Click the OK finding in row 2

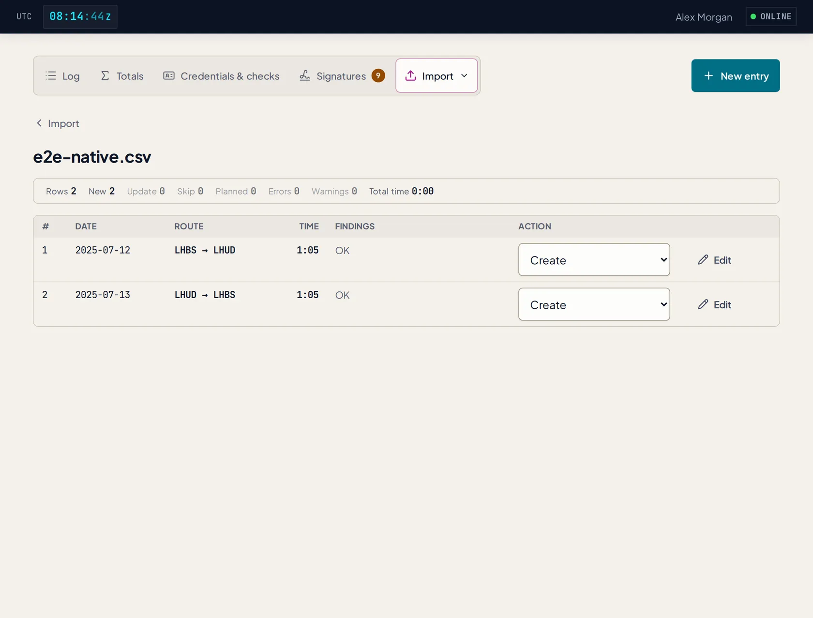click(x=342, y=295)
